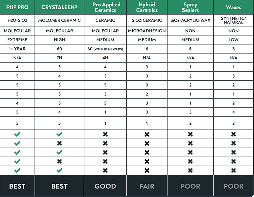Viewport: 254px width, 197px height.
Task: Click the GOOD rating label
Action: (x=105, y=186)
